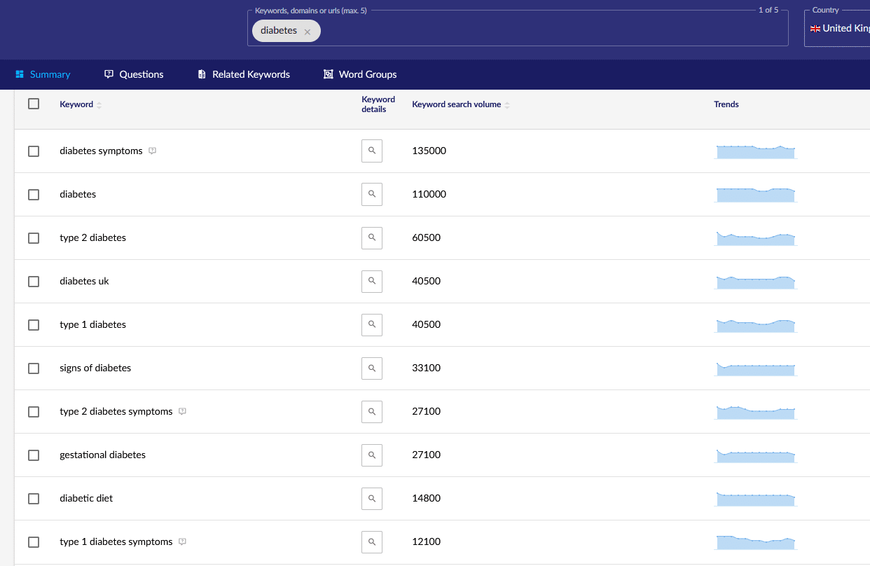This screenshot has height=566, width=870.
Task: Click the diabetes symptoms trend chart
Action: pos(755,151)
